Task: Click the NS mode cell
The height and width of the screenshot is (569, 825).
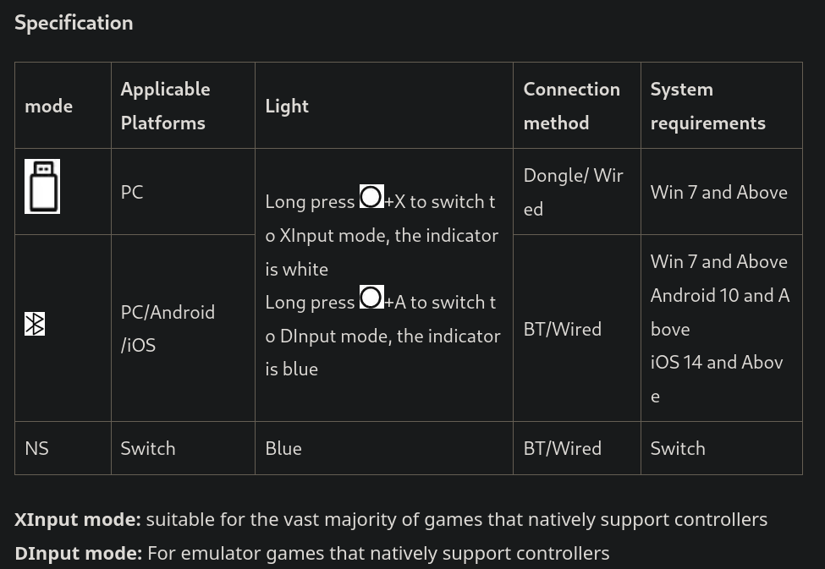Action: [36, 448]
